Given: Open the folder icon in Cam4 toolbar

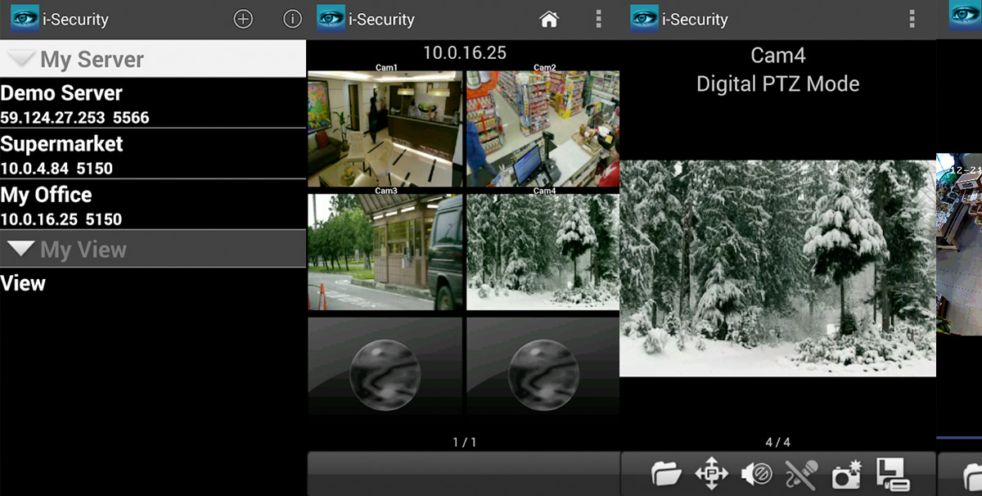Looking at the screenshot, I should point(666,474).
